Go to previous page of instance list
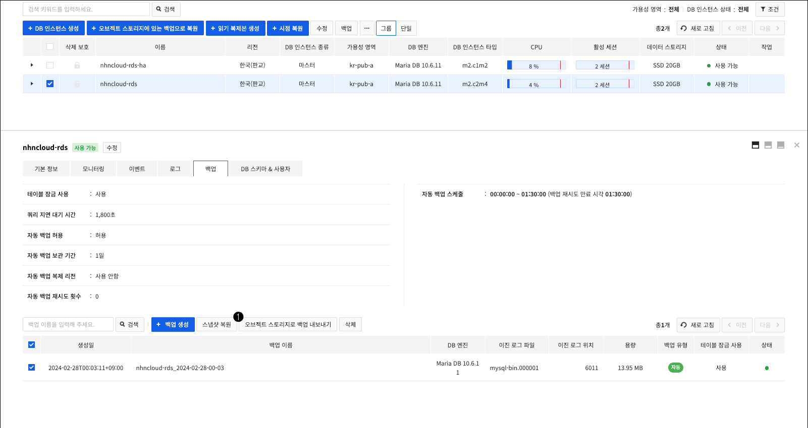The height and width of the screenshot is (428, 808). coord(737,28)
